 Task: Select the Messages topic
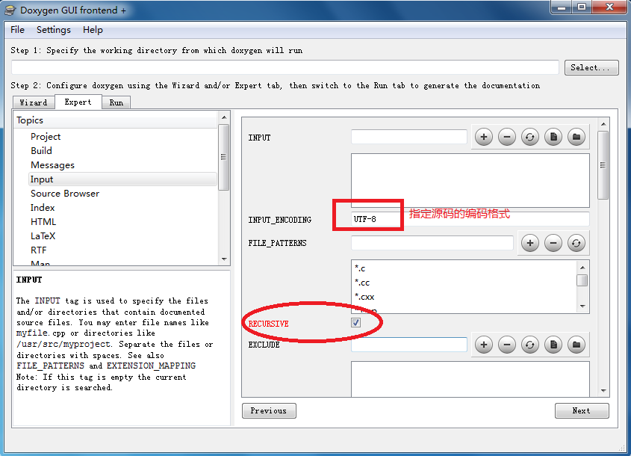point(53,165)
